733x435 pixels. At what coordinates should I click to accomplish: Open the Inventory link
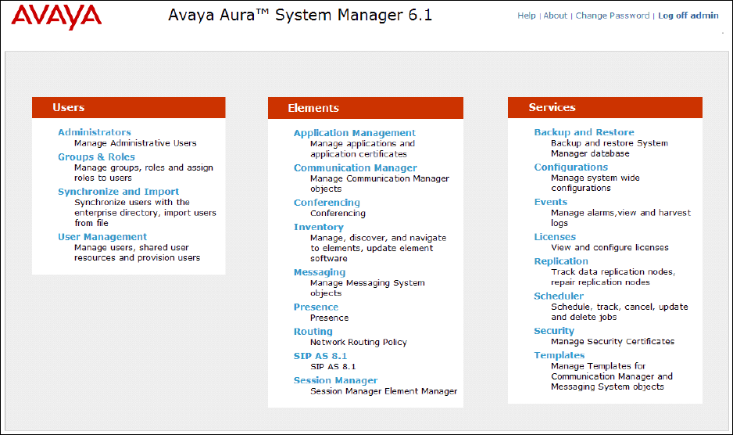[318, 227]
